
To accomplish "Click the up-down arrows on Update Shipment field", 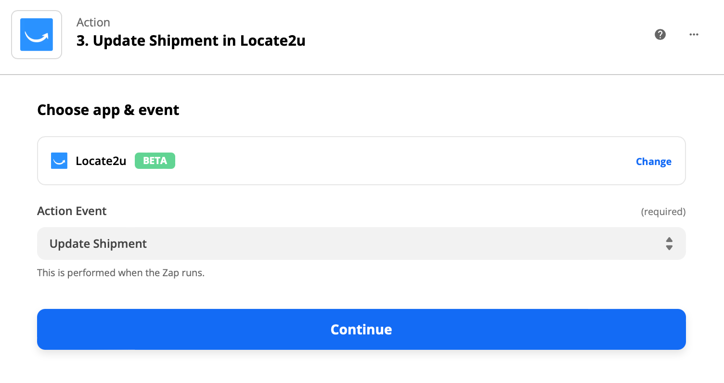I will coord(669,243).
